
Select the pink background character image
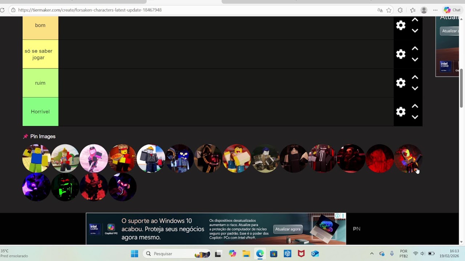tap(94, 158)
